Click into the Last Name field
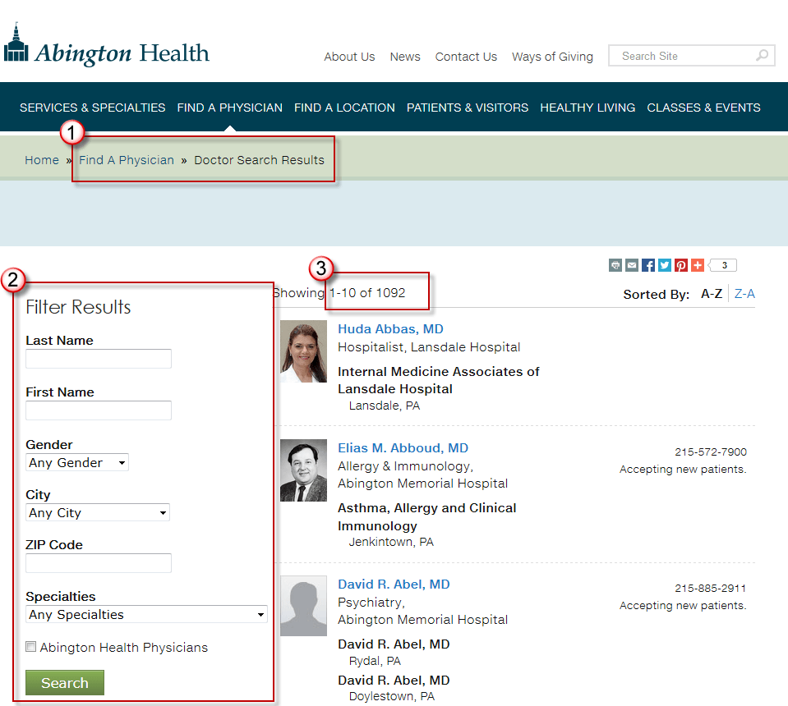The image size is (788, 706). (99, 359)
